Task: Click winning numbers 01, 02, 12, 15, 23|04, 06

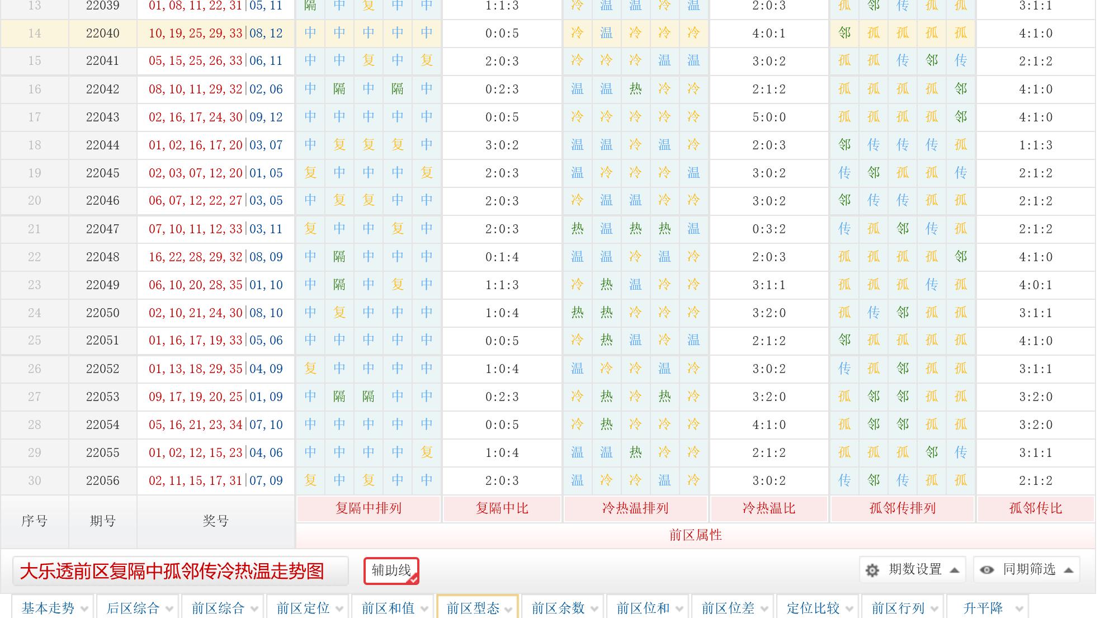Action: coord(216,452)
